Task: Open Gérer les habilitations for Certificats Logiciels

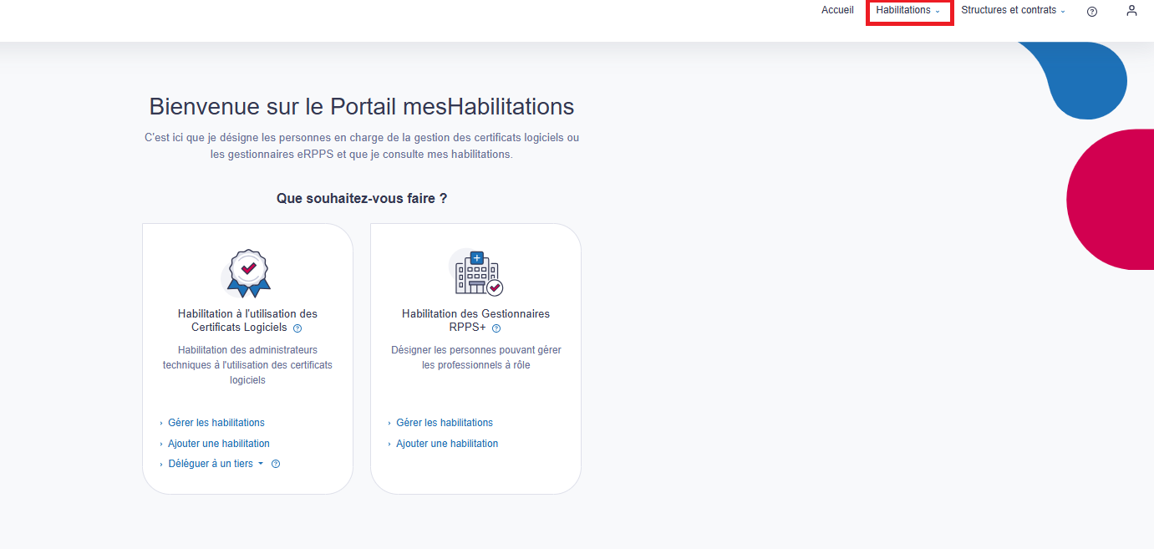Action: click(216, 423)
